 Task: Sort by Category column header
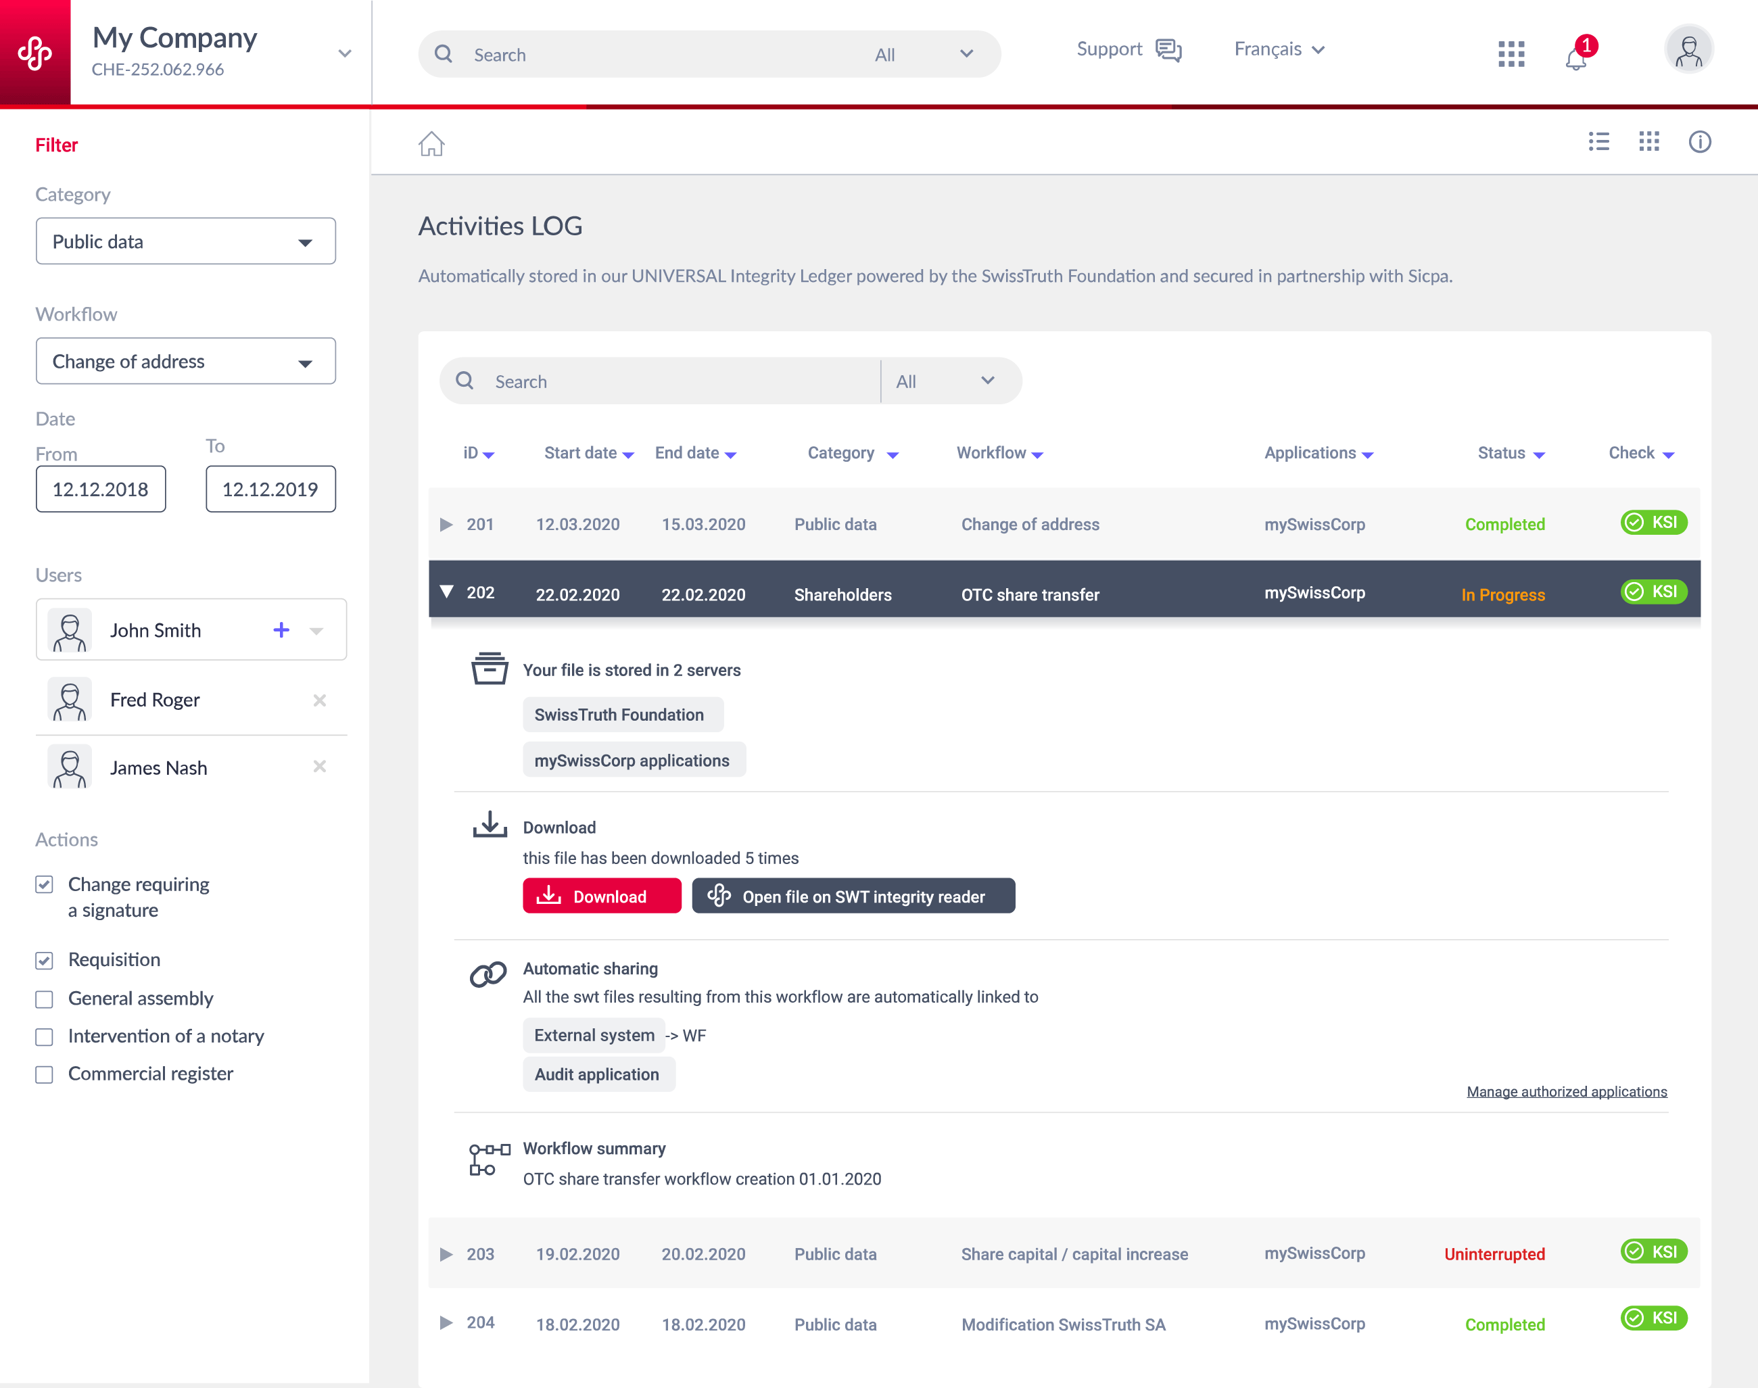pos(853,454)
